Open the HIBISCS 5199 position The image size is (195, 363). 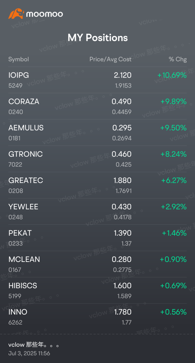click(x=98, y=290)
